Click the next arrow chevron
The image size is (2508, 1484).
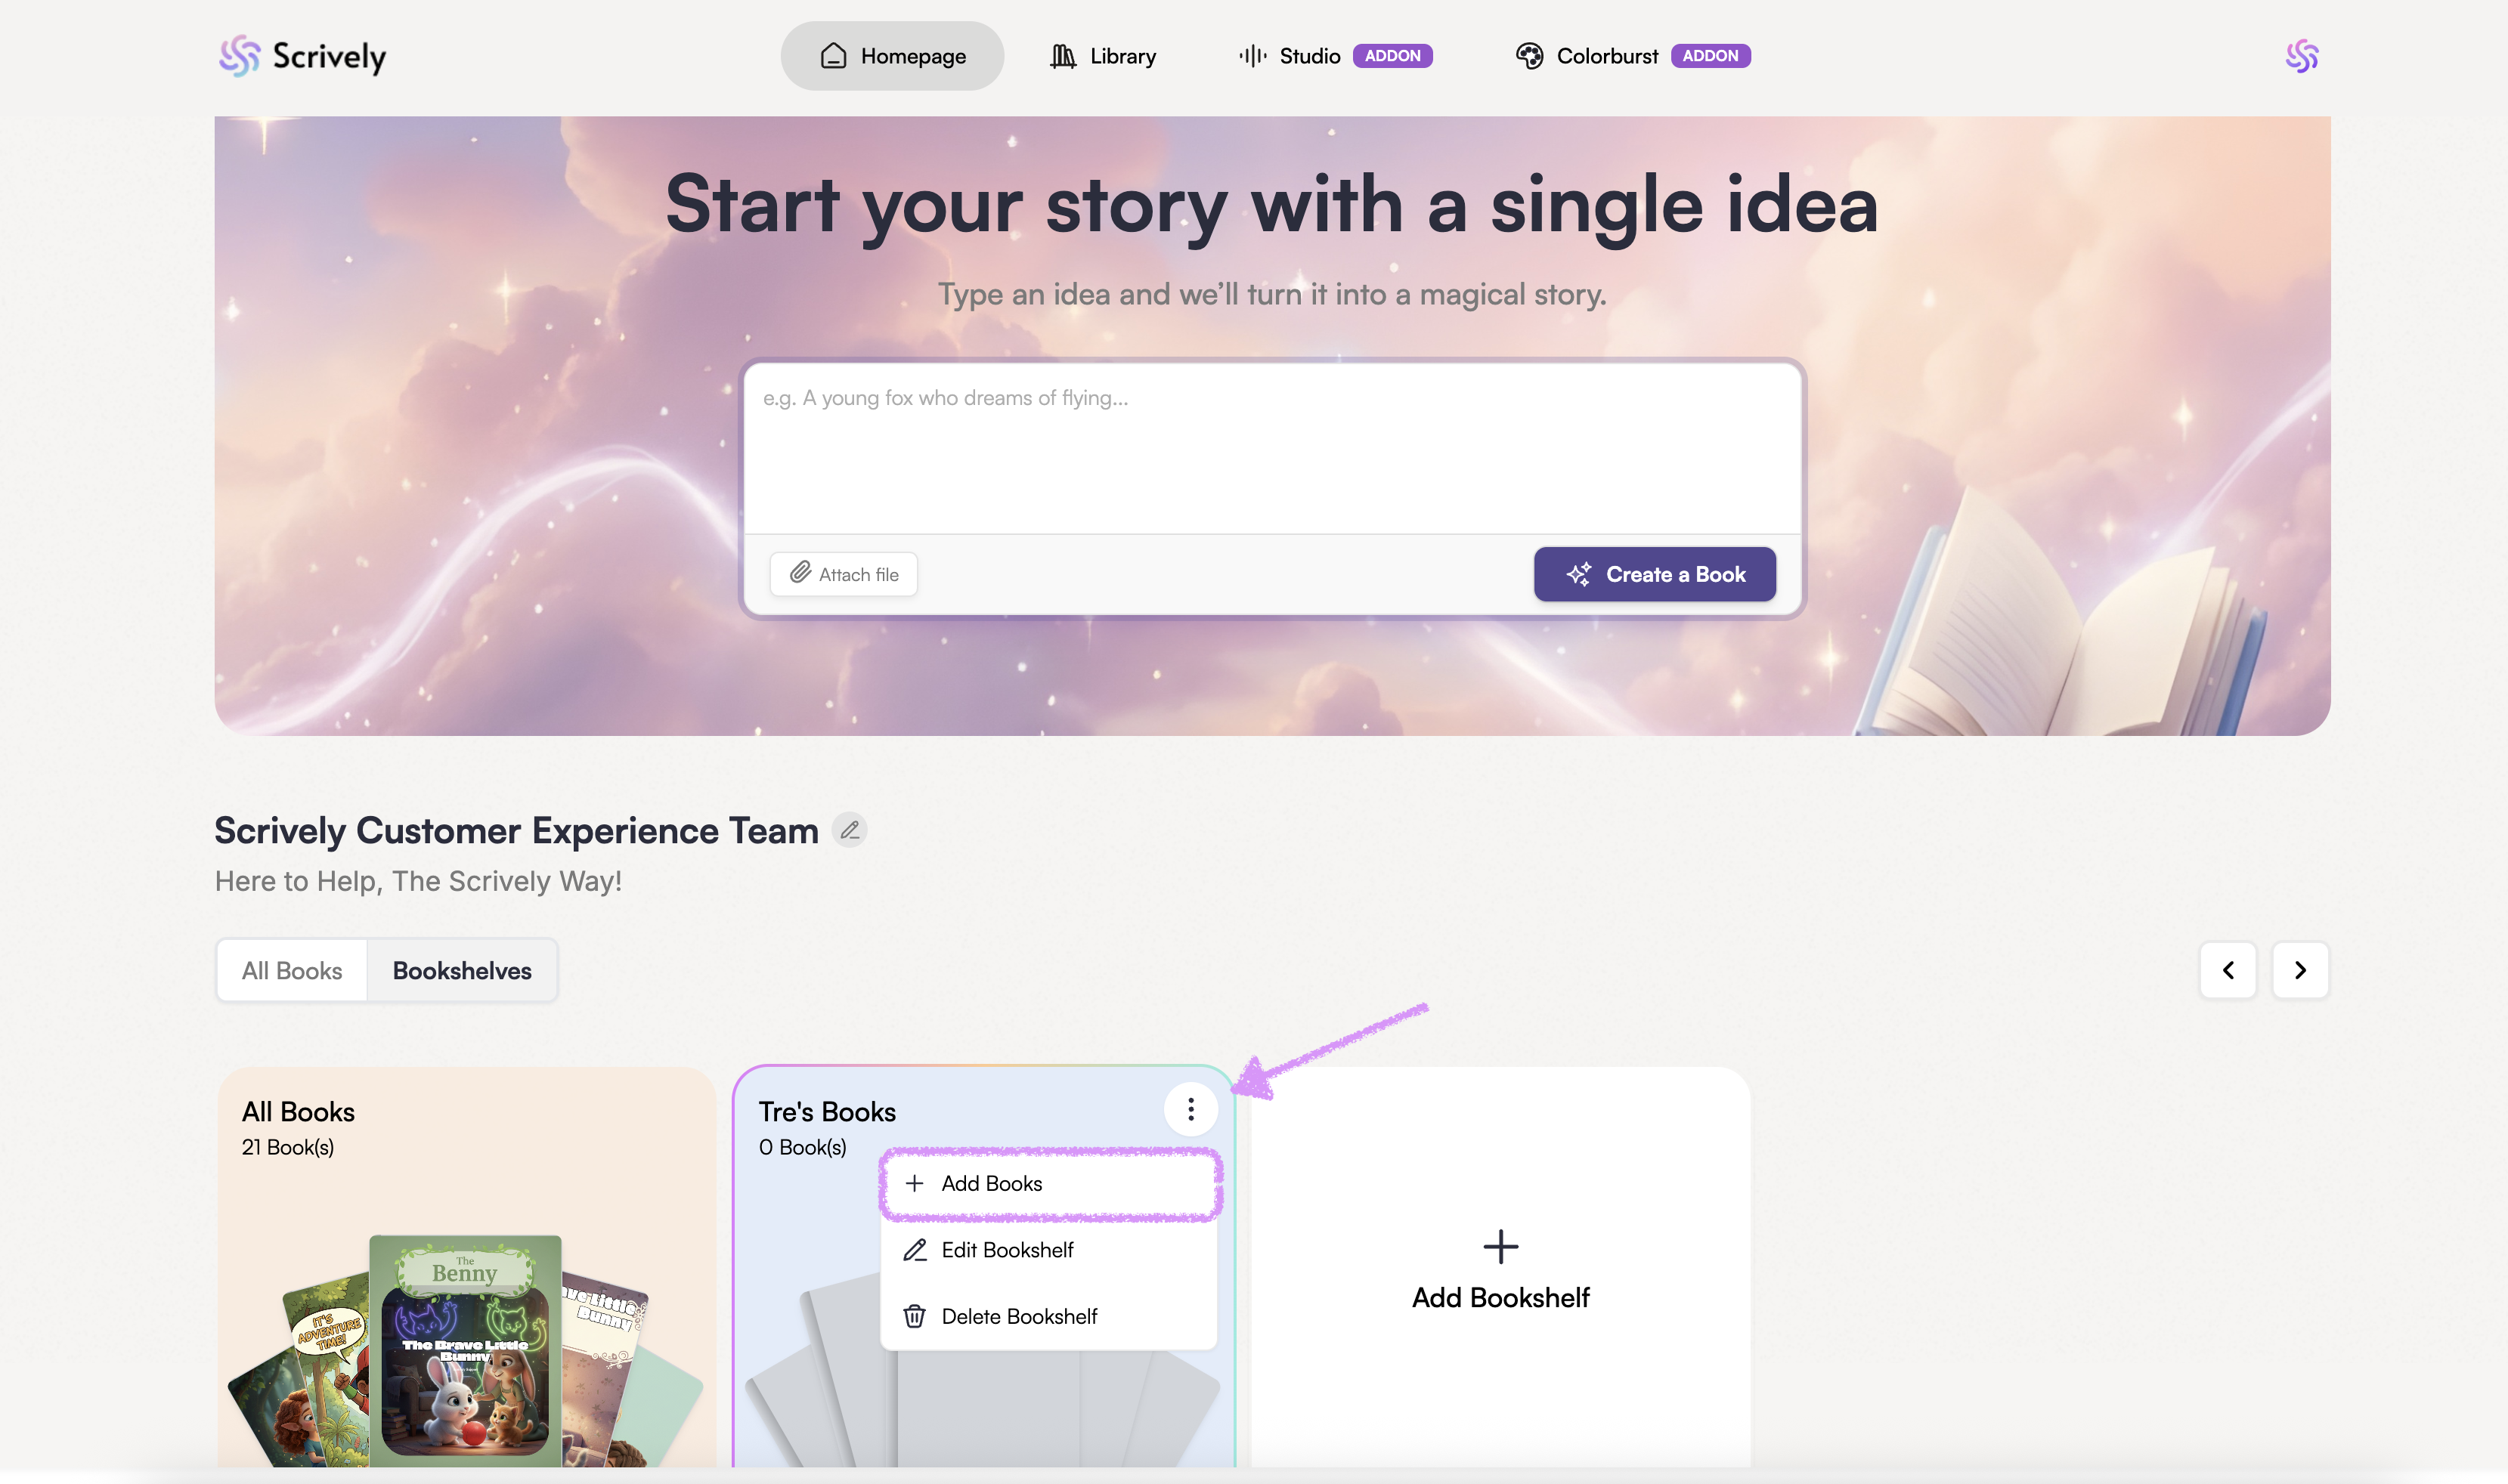click(x=2299, y=970)
